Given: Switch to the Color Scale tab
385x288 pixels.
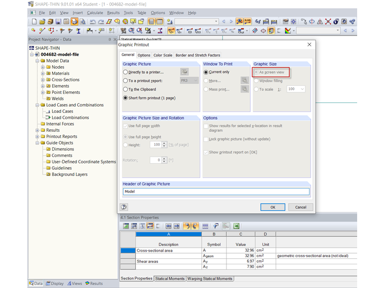Looking at the screenshot, I should click(x=163, y=55).
